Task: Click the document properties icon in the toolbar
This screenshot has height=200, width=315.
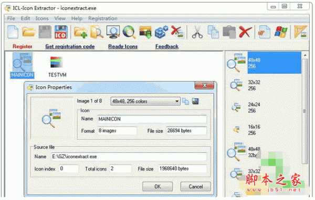Action: click(264, 32)
